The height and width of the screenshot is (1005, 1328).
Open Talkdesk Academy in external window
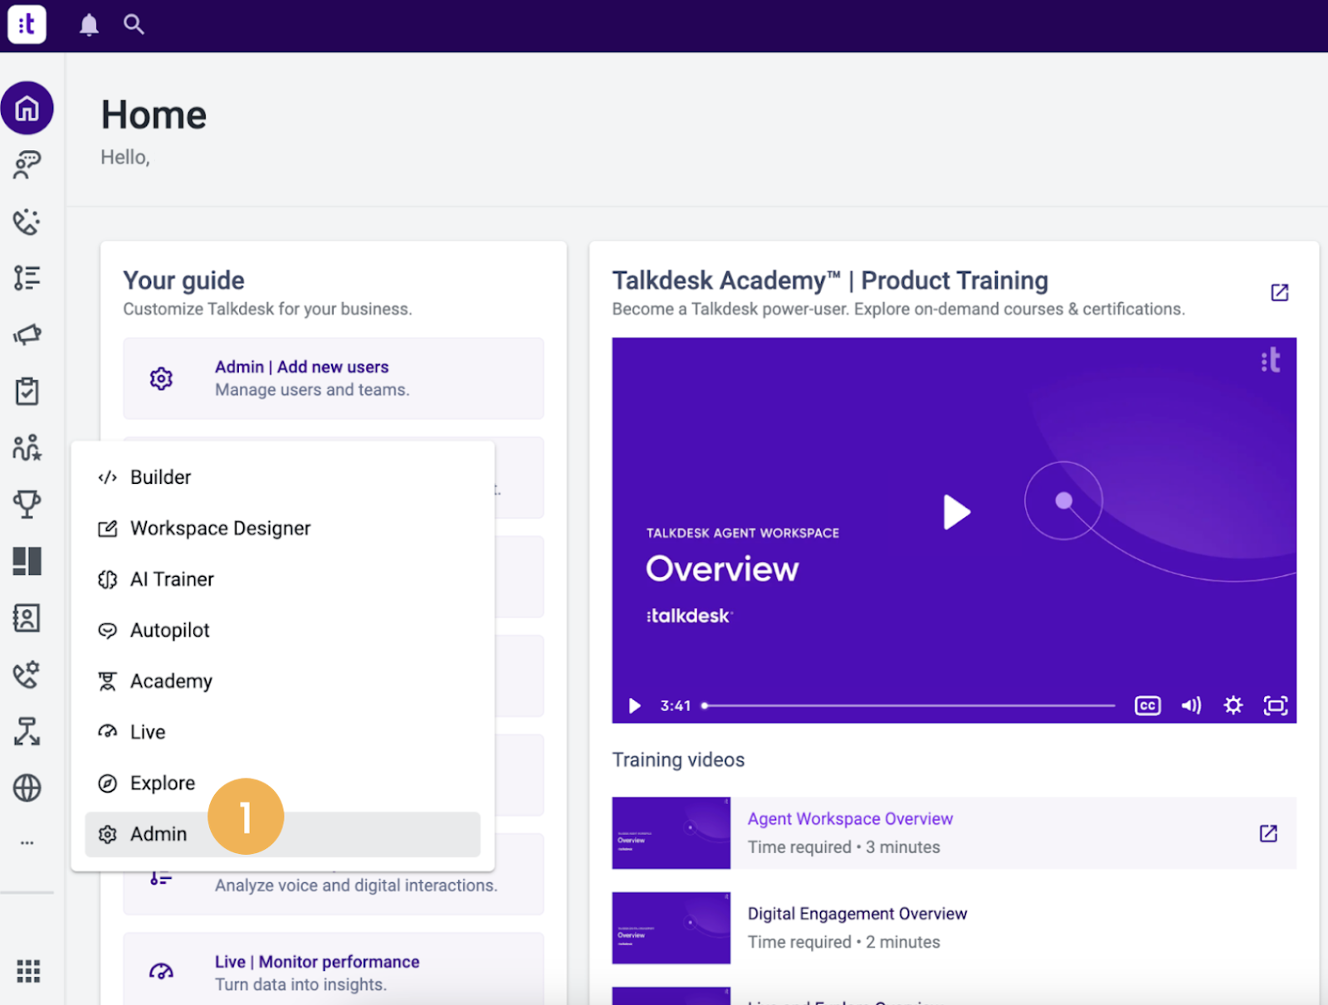click(1279, 292)
